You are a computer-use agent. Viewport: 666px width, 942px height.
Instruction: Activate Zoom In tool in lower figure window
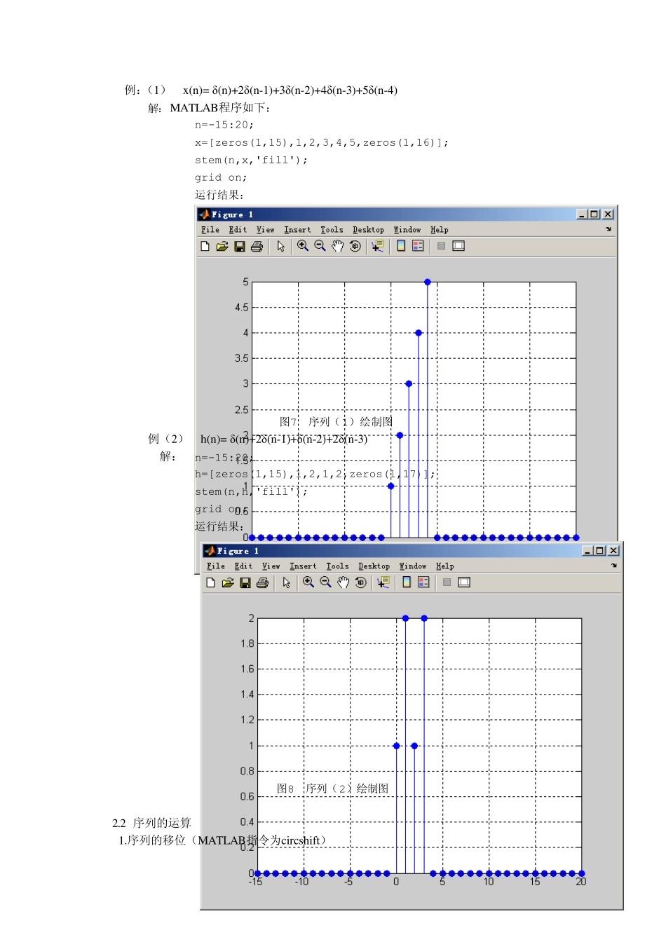coord(308,582)
